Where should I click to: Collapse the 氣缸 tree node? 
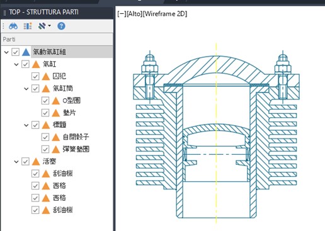click(16, 64)
